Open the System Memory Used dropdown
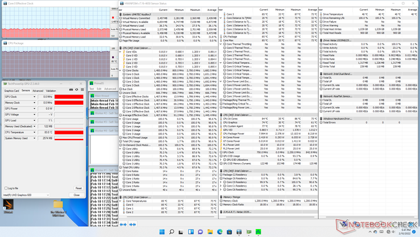 pos(34,138)
